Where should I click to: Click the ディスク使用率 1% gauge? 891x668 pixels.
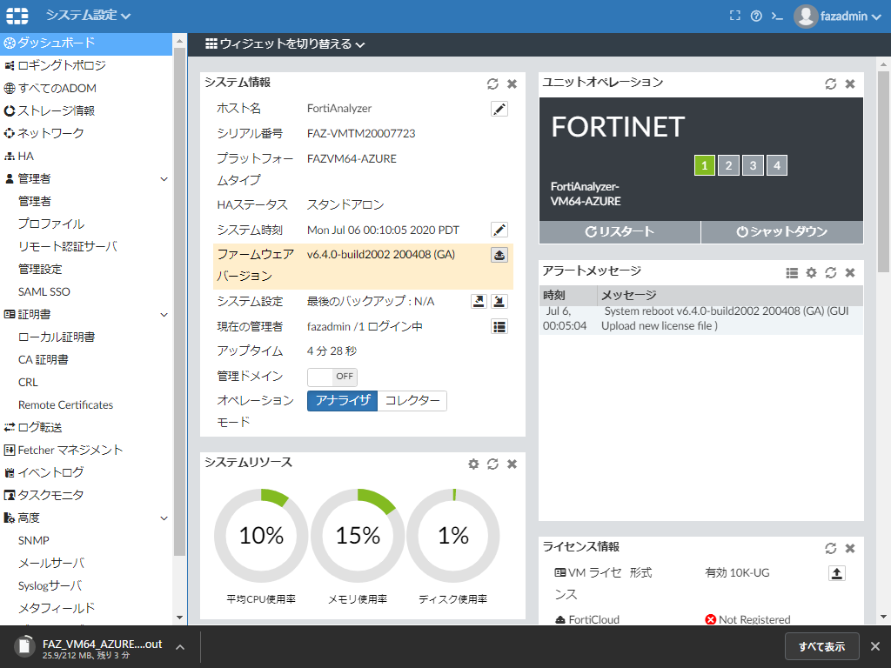tap(452, 535)
